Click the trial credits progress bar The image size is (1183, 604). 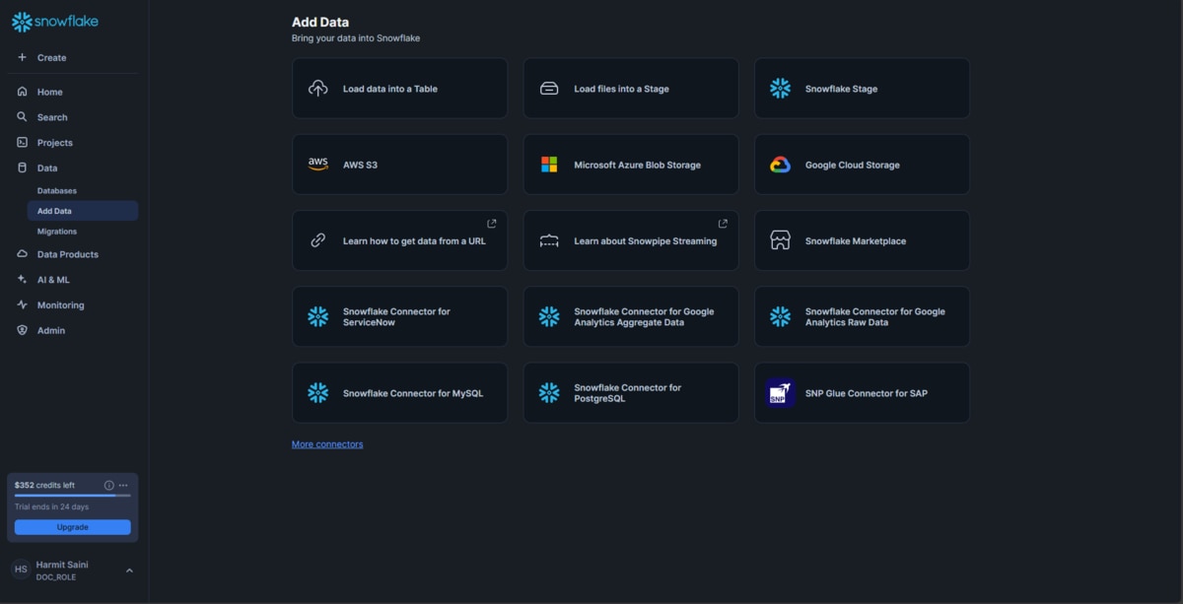click(73, 496)
